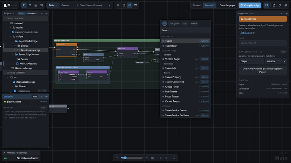
Task: Click the window panel icon right of the highlighted view icon
Action: [135, 5]
